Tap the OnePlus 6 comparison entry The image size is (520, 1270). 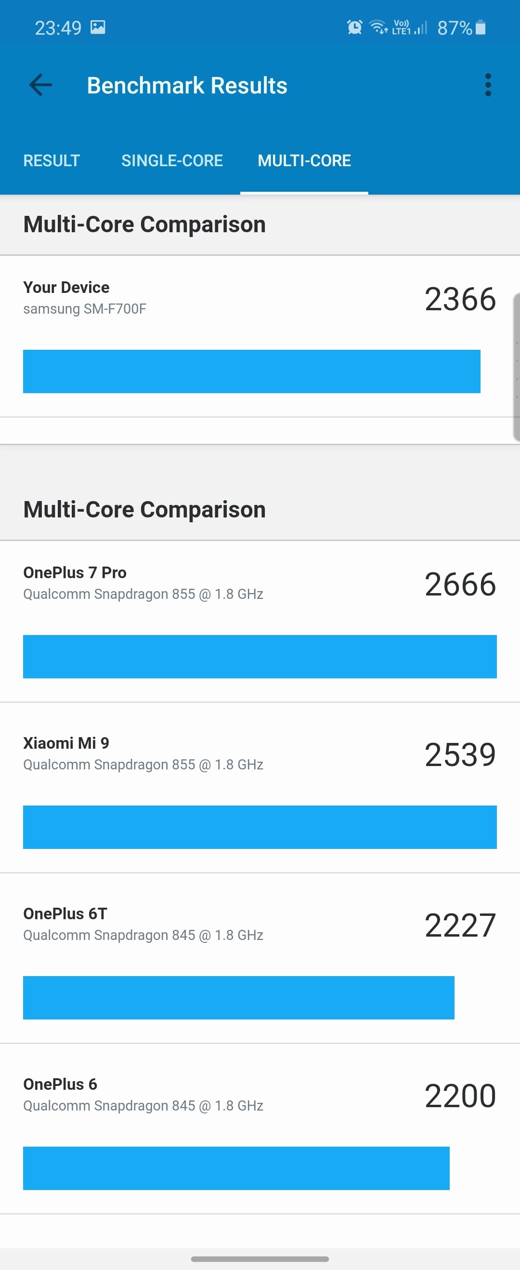[260, 1128]
